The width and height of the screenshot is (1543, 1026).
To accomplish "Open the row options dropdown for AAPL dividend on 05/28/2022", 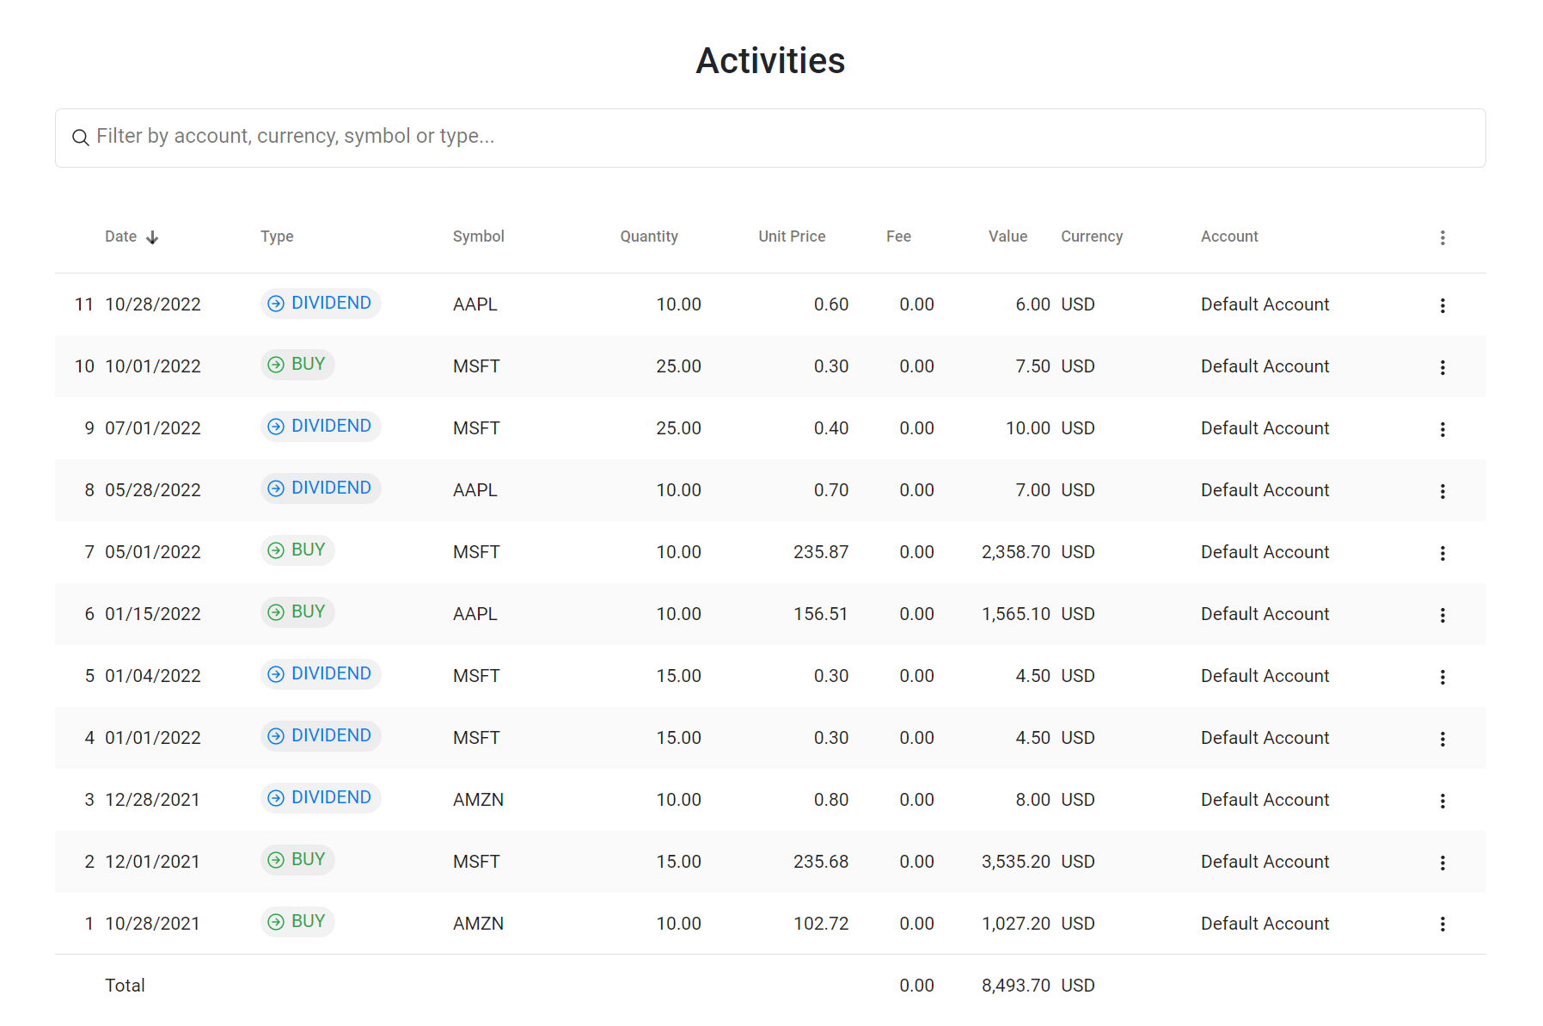I will pos(1442,490).
